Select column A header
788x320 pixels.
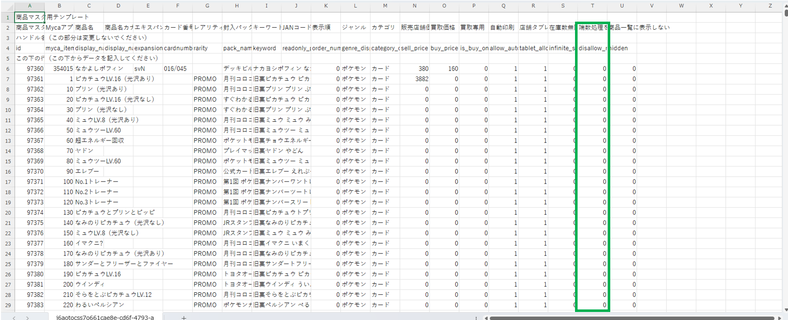pyautogui.click(x=30, y=6)
